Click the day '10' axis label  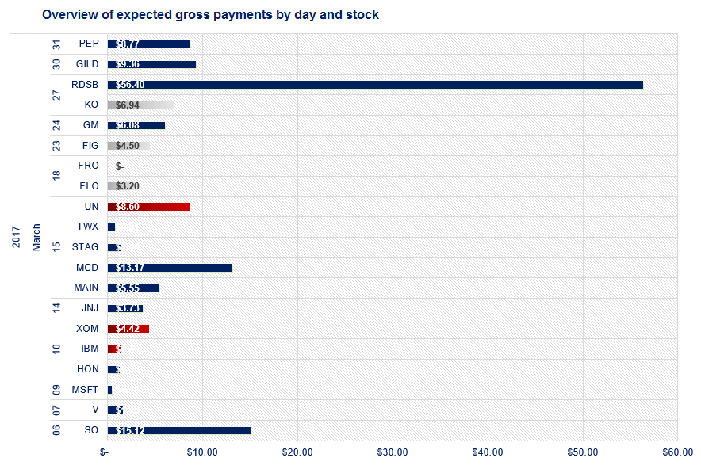56,349
